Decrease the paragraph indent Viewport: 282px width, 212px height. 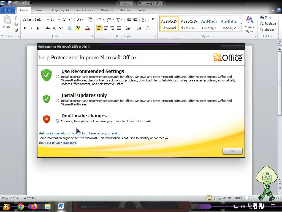point(129,20)
